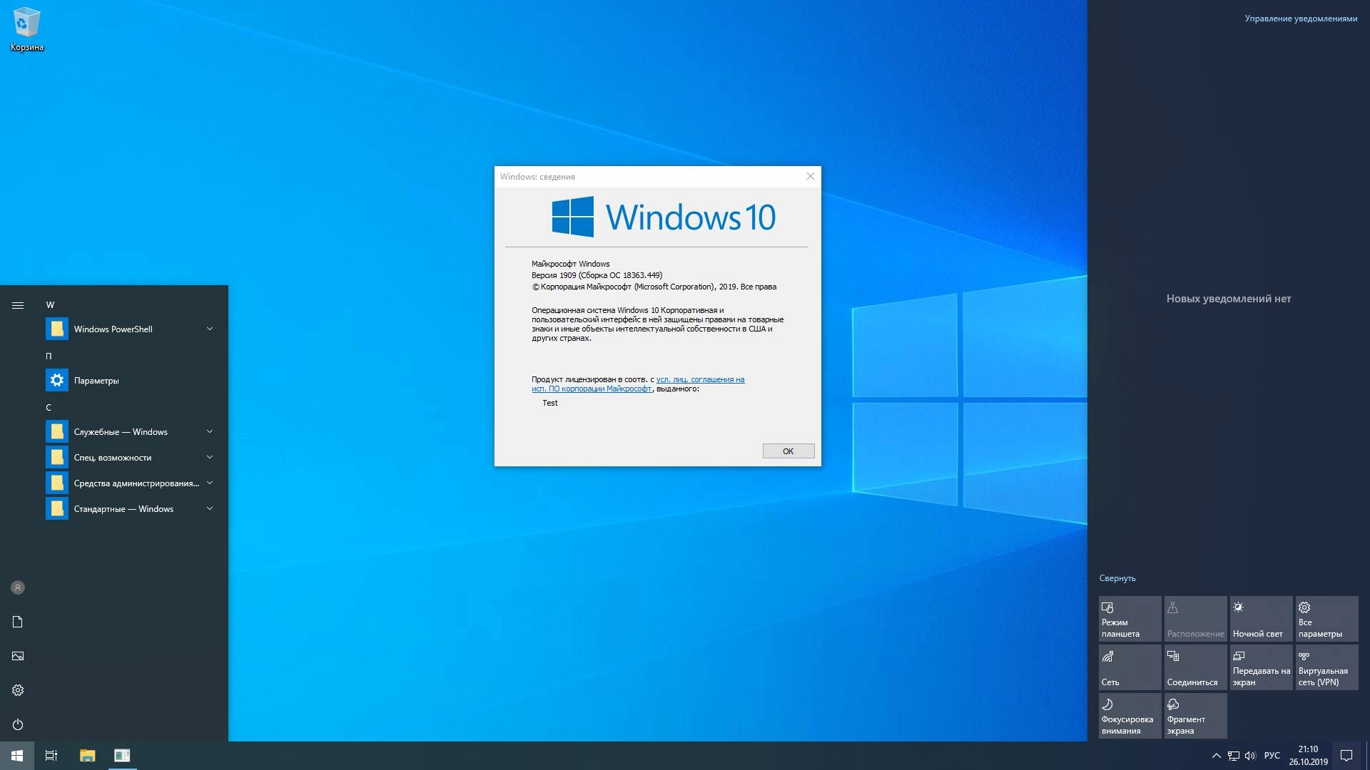Click the winver app taskbar icon
Screen dimensions: 1370x770
pos(122,756)
